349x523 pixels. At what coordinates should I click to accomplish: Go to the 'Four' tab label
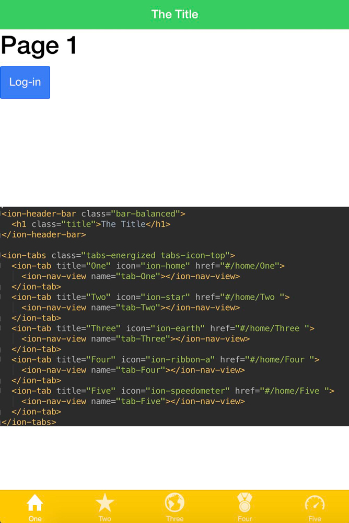(245, 519)
